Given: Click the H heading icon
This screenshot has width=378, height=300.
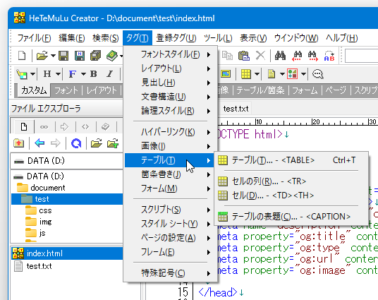Looking at the screenshot, I should 47,74.
